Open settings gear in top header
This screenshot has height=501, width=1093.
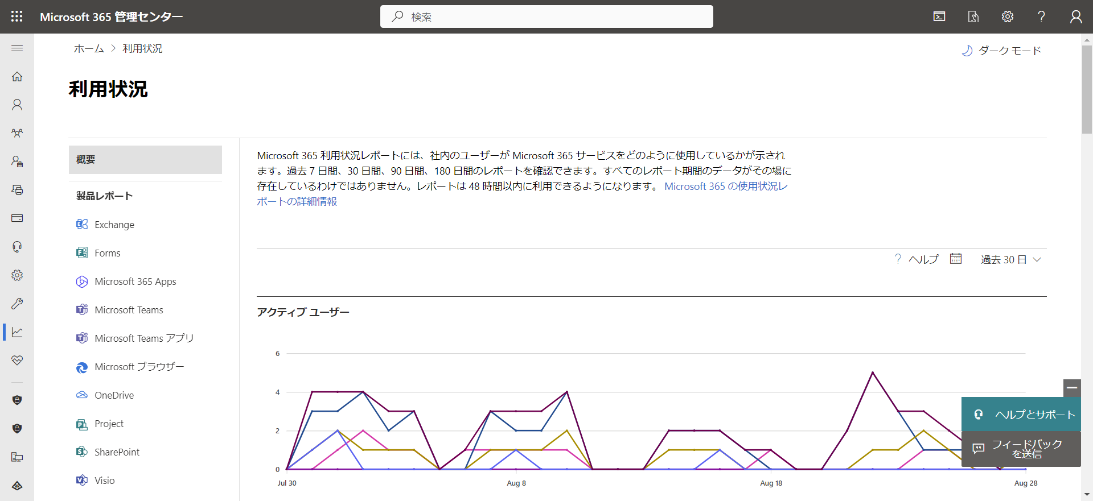(x=1008, y=16)
